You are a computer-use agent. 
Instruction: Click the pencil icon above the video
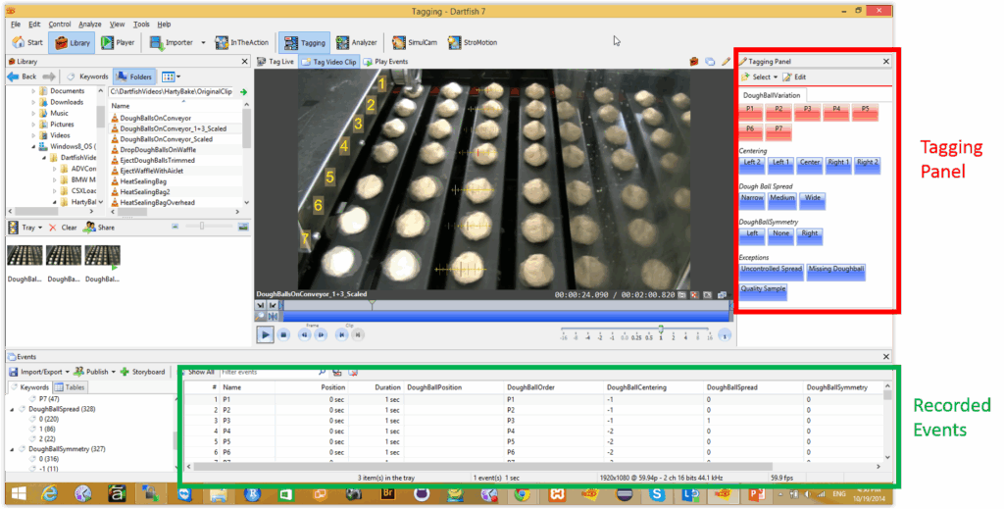pyautogui.click(x=726, y=62)
